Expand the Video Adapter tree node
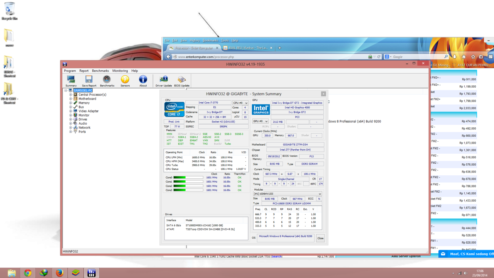Screen dimensions: 494x278 [71, 111]
